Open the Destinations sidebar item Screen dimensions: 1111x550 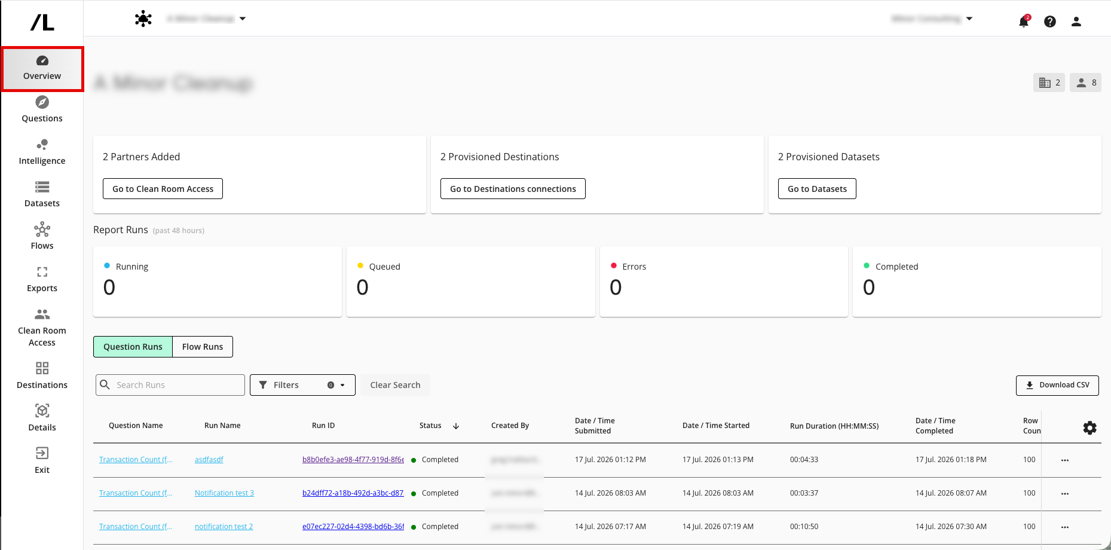coord(42,377)
